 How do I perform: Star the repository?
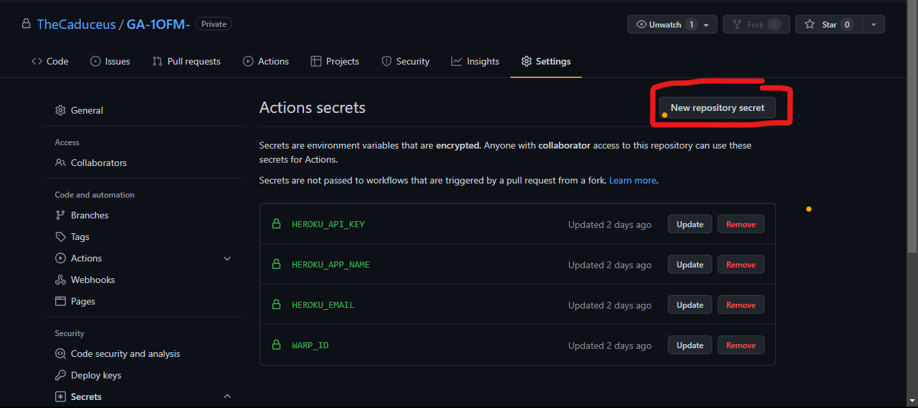click(x=829, y=24)
